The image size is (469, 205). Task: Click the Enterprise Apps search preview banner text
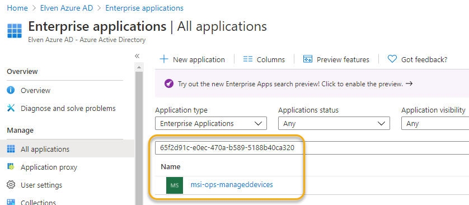290,84
